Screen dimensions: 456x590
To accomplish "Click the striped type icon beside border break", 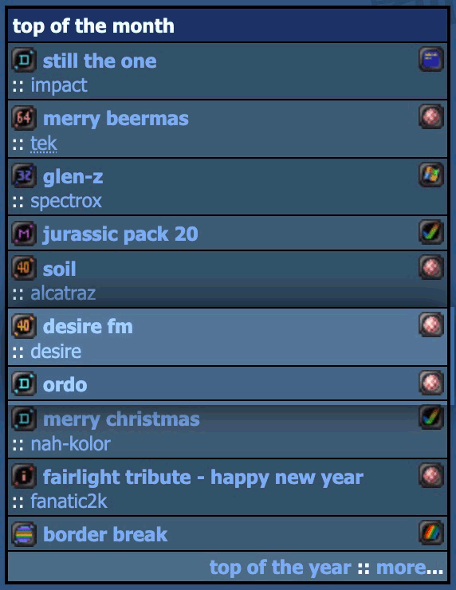I will pos(24,534).
